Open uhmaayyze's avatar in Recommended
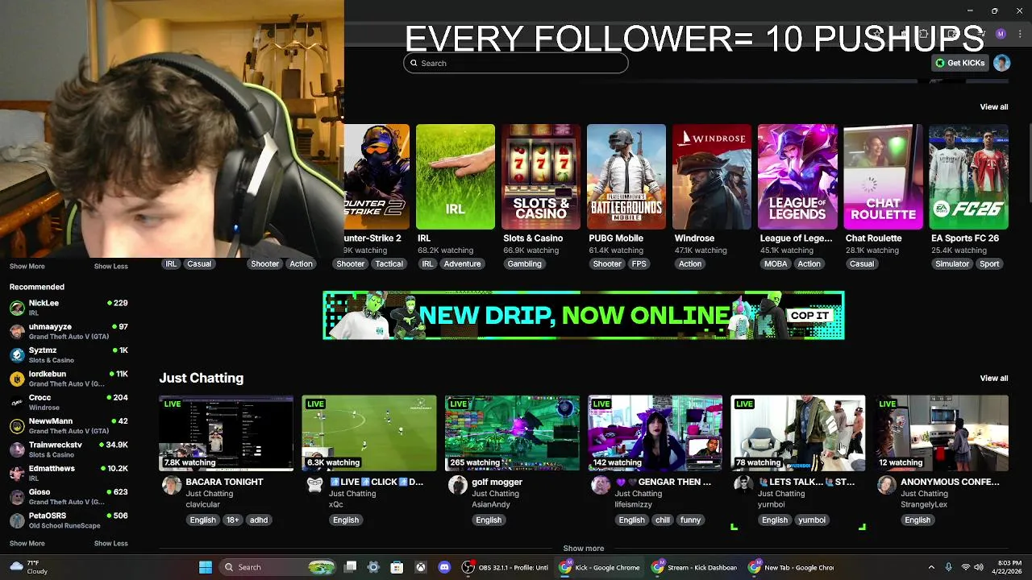Image resolution: width=1032 pixels, height=580 pixels. pos(17,331)
